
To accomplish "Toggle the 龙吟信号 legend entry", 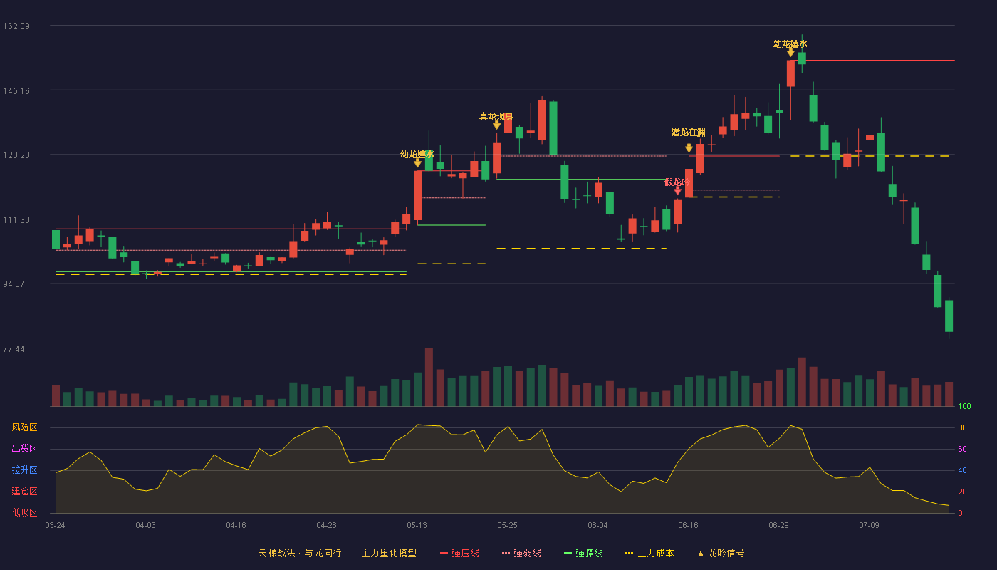I will (721, 553).
